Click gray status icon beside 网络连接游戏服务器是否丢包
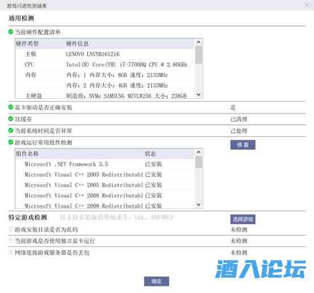Image resolution: width=314 pixels, height=293 pixels. coord(11,252)
